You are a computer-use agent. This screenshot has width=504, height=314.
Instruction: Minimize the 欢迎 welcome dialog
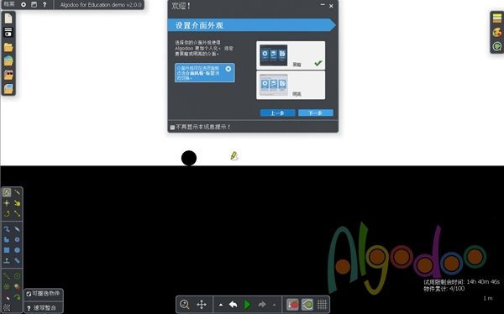click(x=323, y=5)
